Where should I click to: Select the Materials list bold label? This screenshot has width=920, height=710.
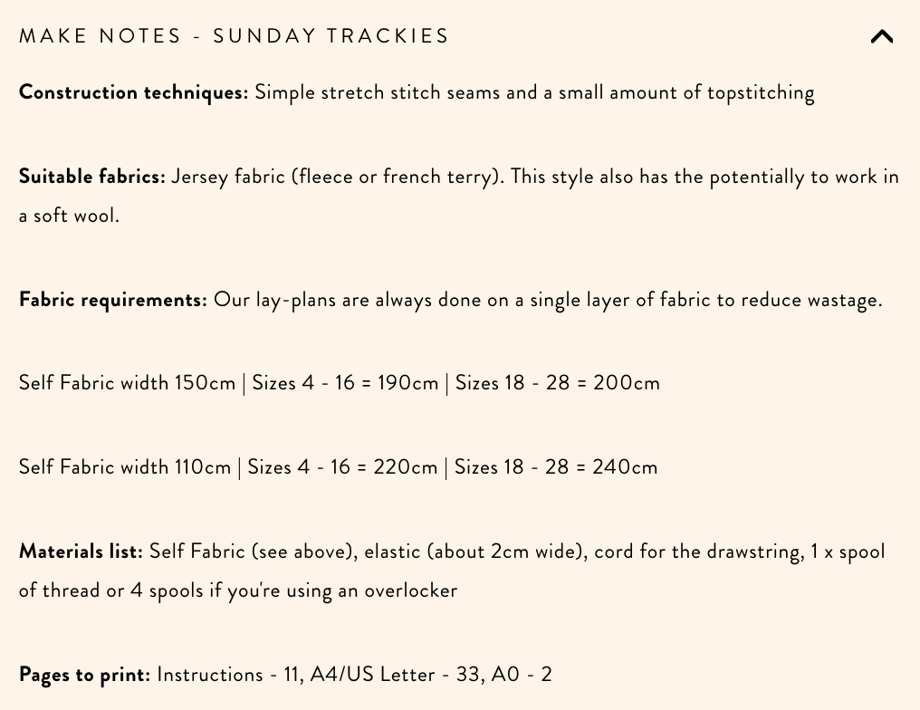point(80,551)
